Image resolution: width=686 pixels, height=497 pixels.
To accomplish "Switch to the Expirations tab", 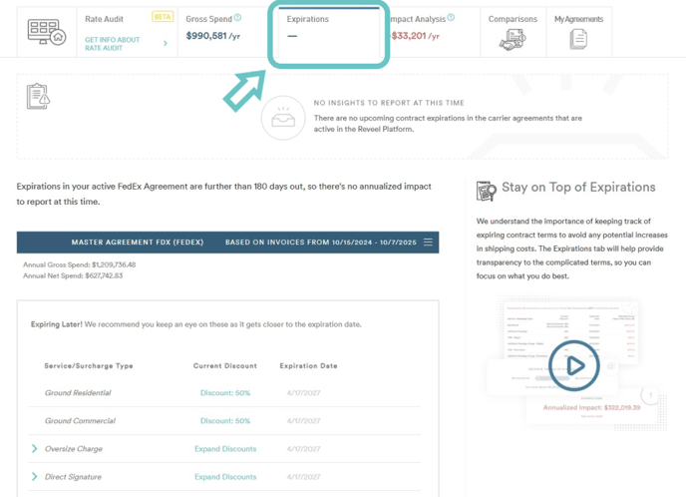I will click(x=327, y=28).
